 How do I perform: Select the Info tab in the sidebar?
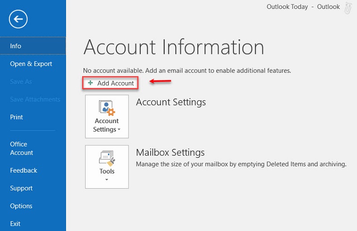click(x=33, y=46)
